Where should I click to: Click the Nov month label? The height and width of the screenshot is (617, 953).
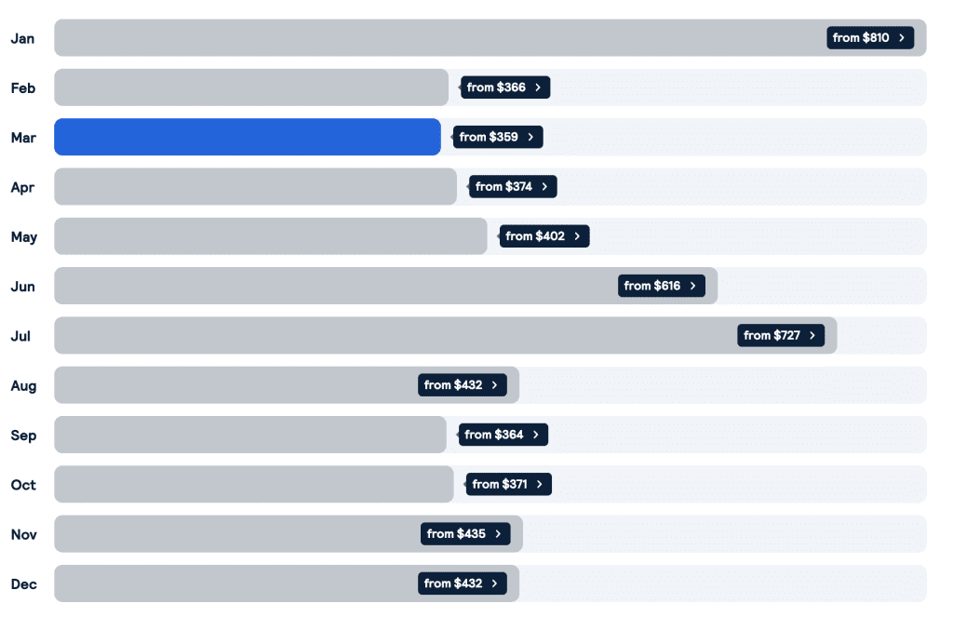coord(23,534)
